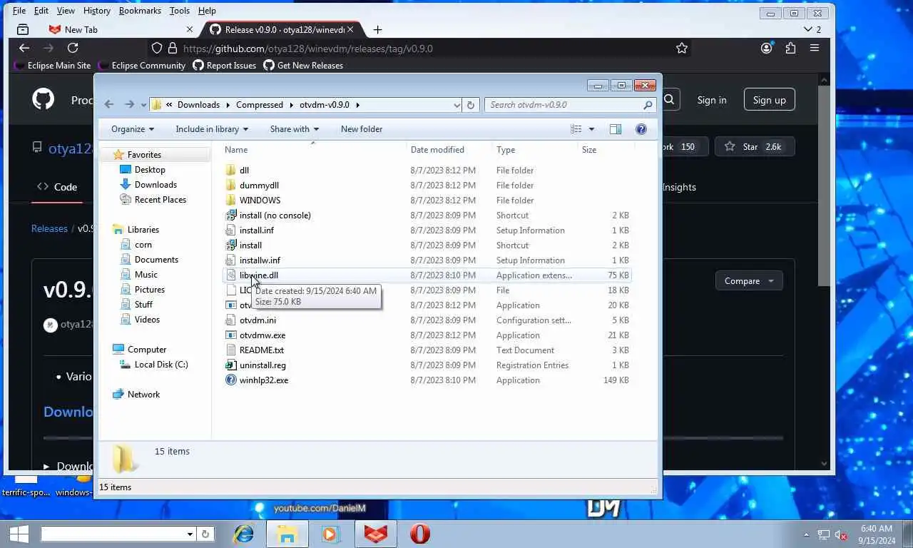The width and height of the screenshot is (913, 548).
Task: Select the otvdmw.exe application icon
Action: pos(230,335)
